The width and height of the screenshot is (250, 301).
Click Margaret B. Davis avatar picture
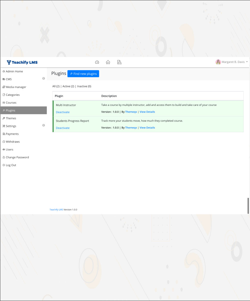click(x=218, y=62)
